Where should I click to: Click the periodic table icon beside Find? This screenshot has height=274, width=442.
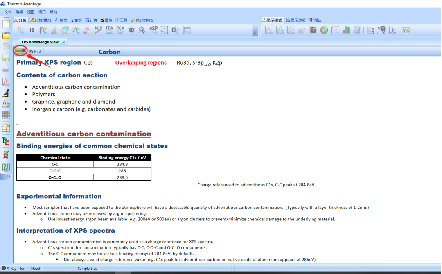pos(20,51)
